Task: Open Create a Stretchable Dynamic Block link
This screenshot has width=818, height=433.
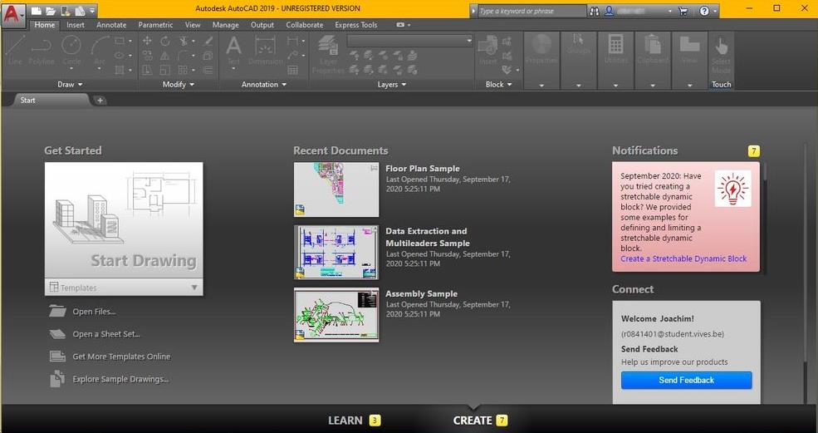Action: [x=683, y=258]
